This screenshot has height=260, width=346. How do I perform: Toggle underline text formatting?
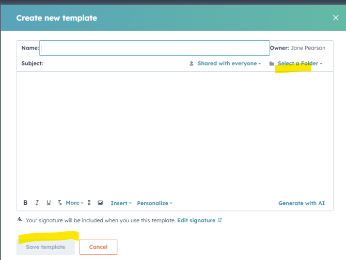pos(49,203)
